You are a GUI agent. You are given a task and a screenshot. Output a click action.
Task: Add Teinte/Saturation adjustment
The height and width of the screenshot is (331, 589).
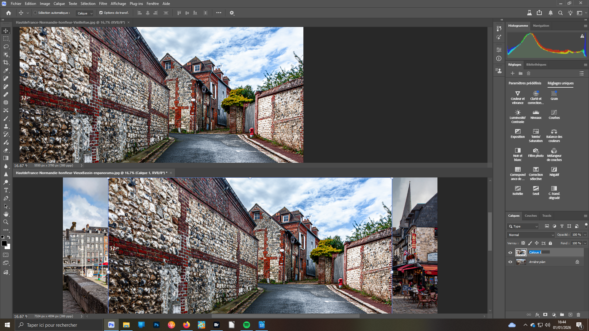click(x=536, y=135)
